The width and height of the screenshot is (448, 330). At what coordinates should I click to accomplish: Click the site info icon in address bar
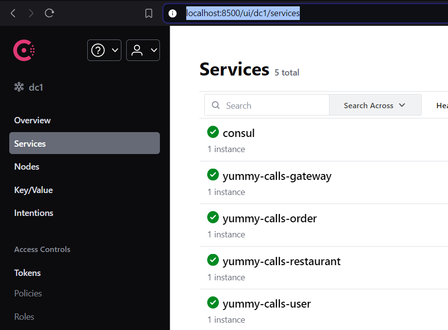point(172,13)
